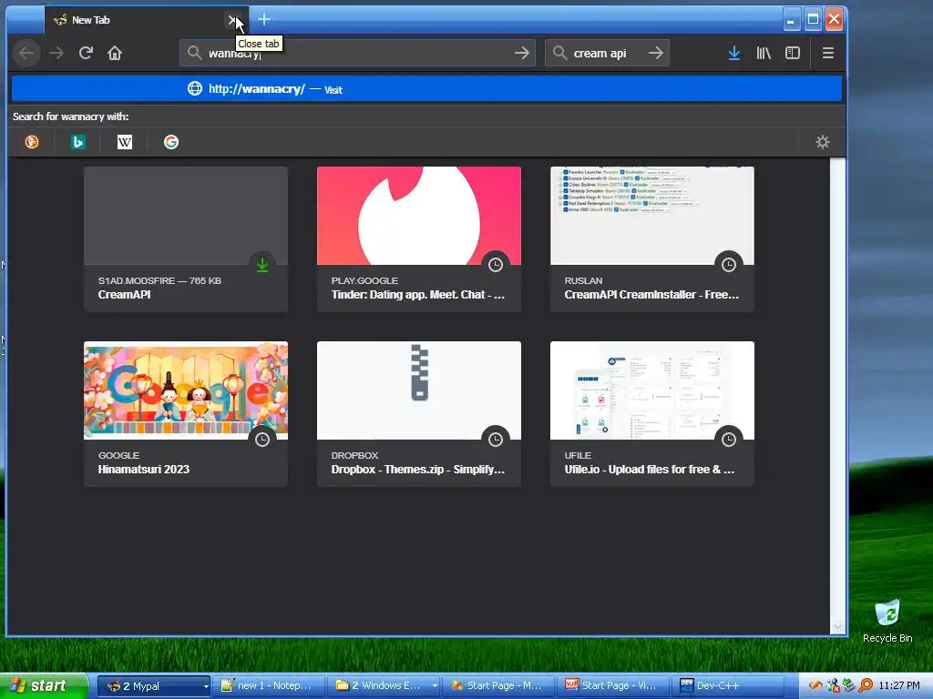Viewport: 933px width, 699px height.
Task: Click the search arrow beside cream api
Action: pos(656,54)
